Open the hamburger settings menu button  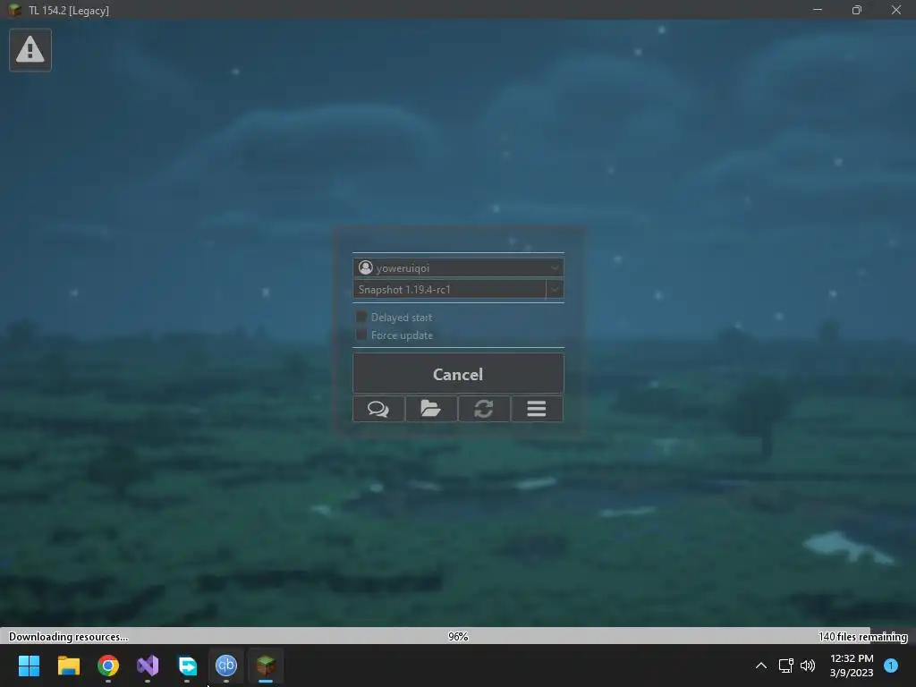pyautogui.click(x=537, y=408)
